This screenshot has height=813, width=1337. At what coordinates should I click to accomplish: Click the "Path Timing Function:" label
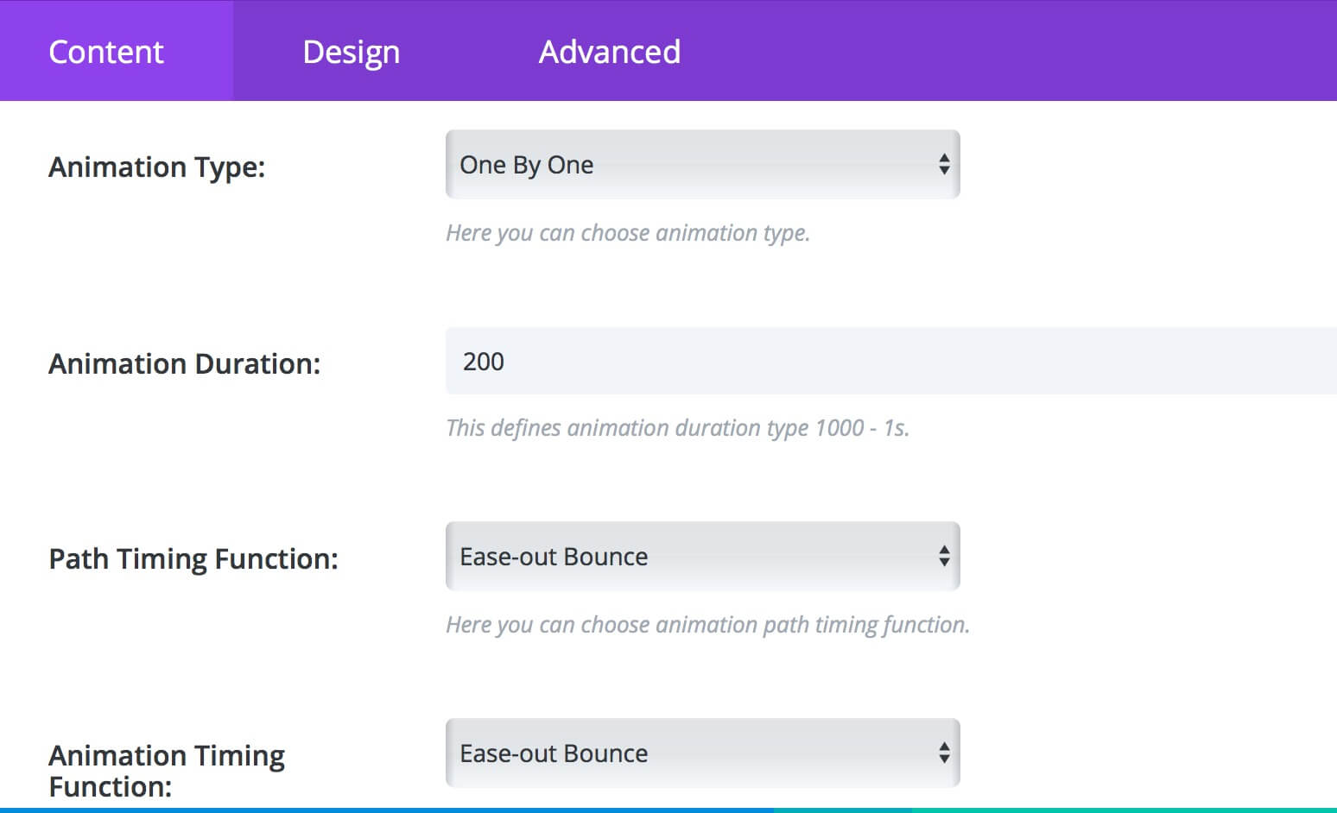pyautogui.click(x=193, y=559)
